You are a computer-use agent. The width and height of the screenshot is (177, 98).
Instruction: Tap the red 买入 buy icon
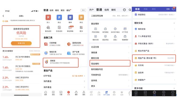48,17
